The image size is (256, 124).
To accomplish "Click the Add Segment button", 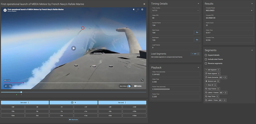I will click(212, 70).
